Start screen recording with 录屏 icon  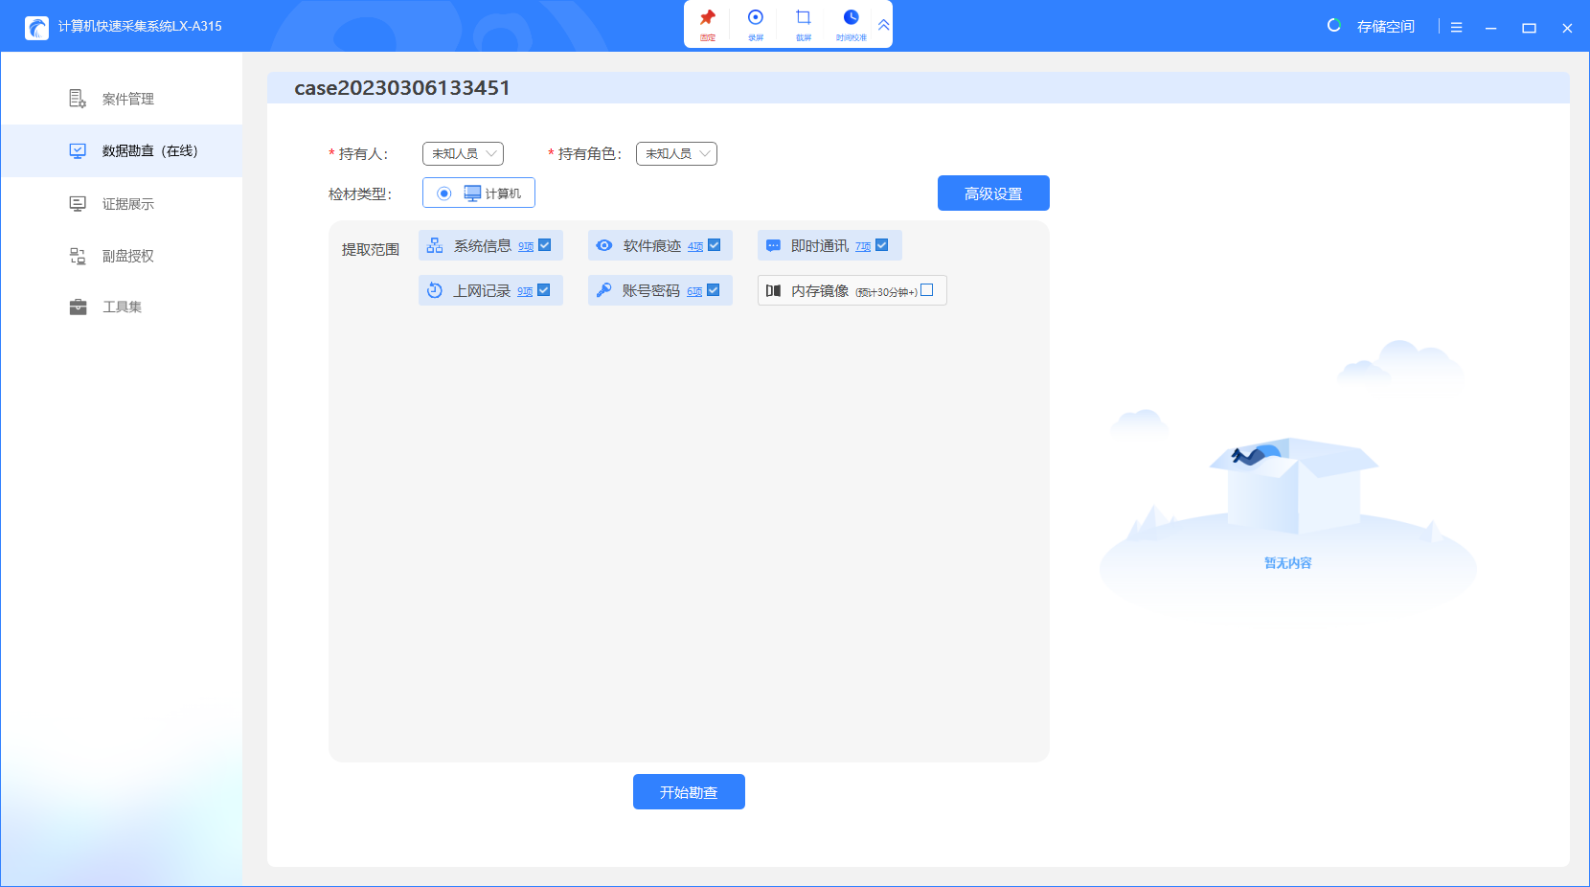point(756,18)
